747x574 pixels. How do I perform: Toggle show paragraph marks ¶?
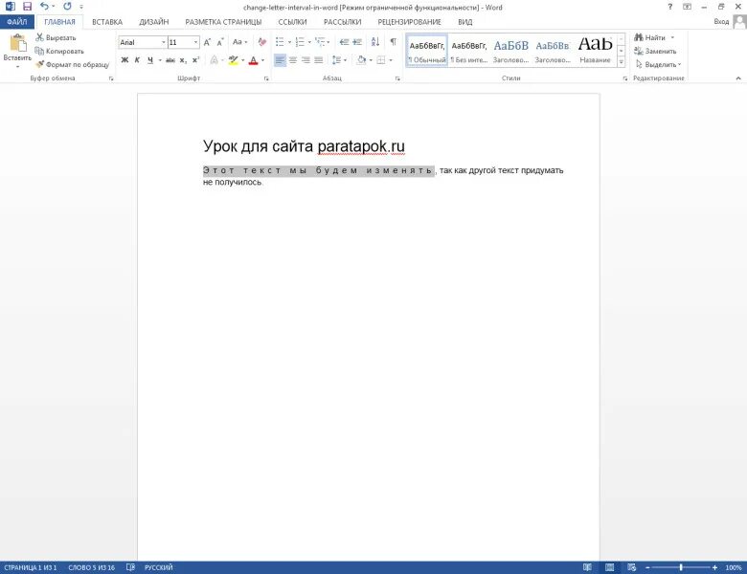point(393,42)
